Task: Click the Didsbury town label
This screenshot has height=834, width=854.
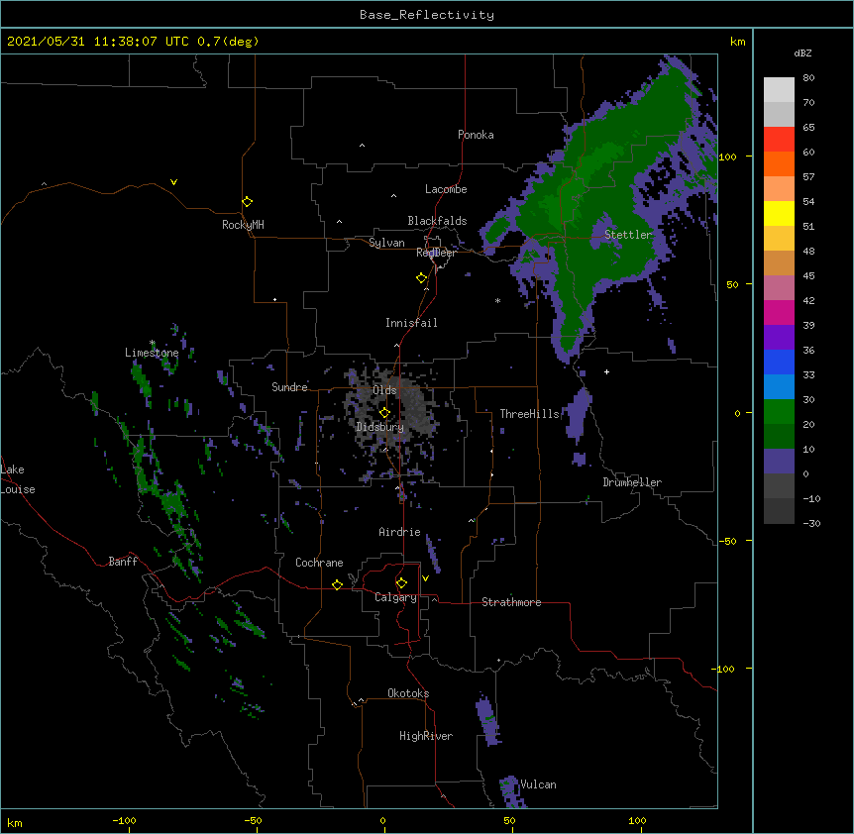Action: coord(380,427)
